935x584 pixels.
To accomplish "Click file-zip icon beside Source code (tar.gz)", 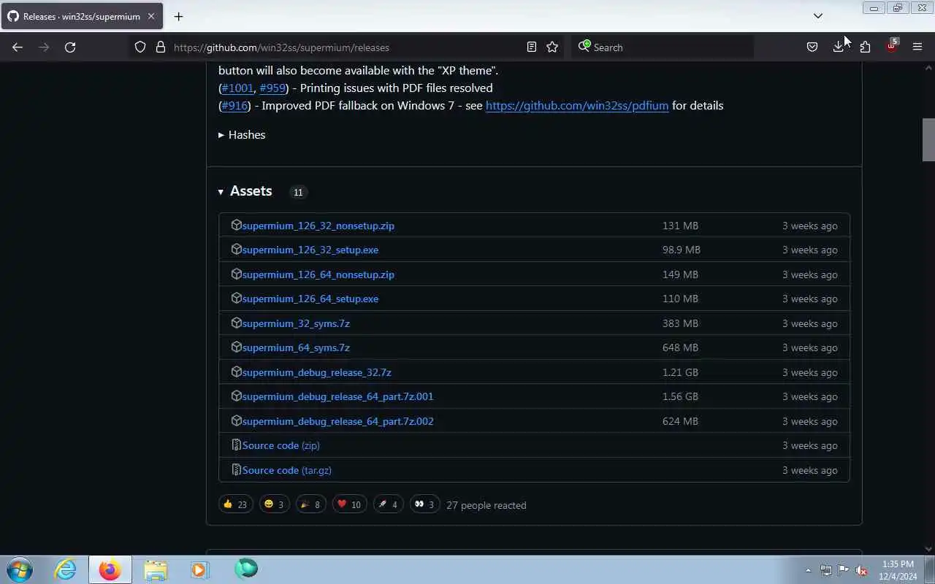I will pyautogui.click(x=236, y=469).
